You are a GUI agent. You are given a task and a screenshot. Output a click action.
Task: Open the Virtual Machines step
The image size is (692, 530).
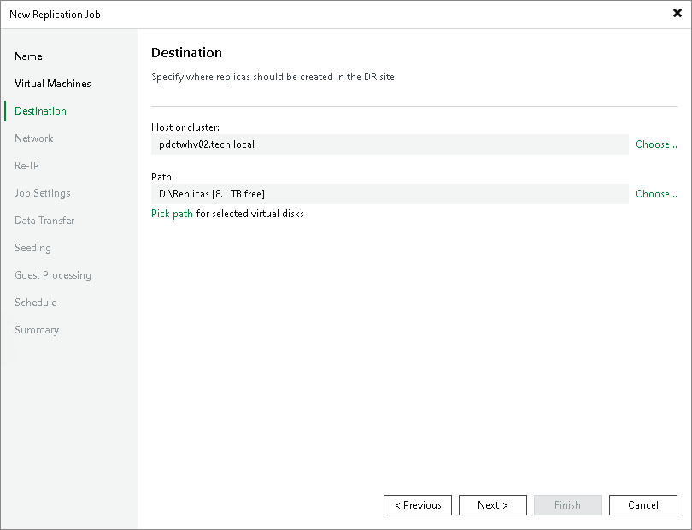point(52,83)
